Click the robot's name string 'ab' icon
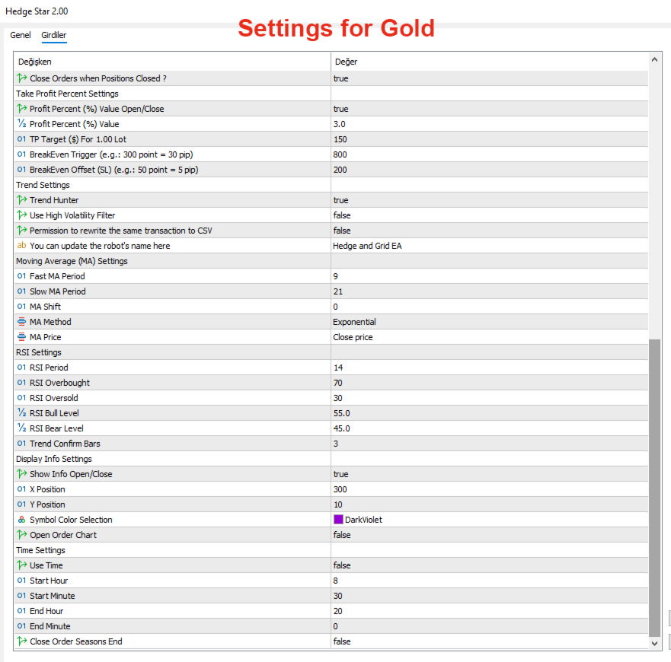The image size is (671, 662). coord(21,246)
